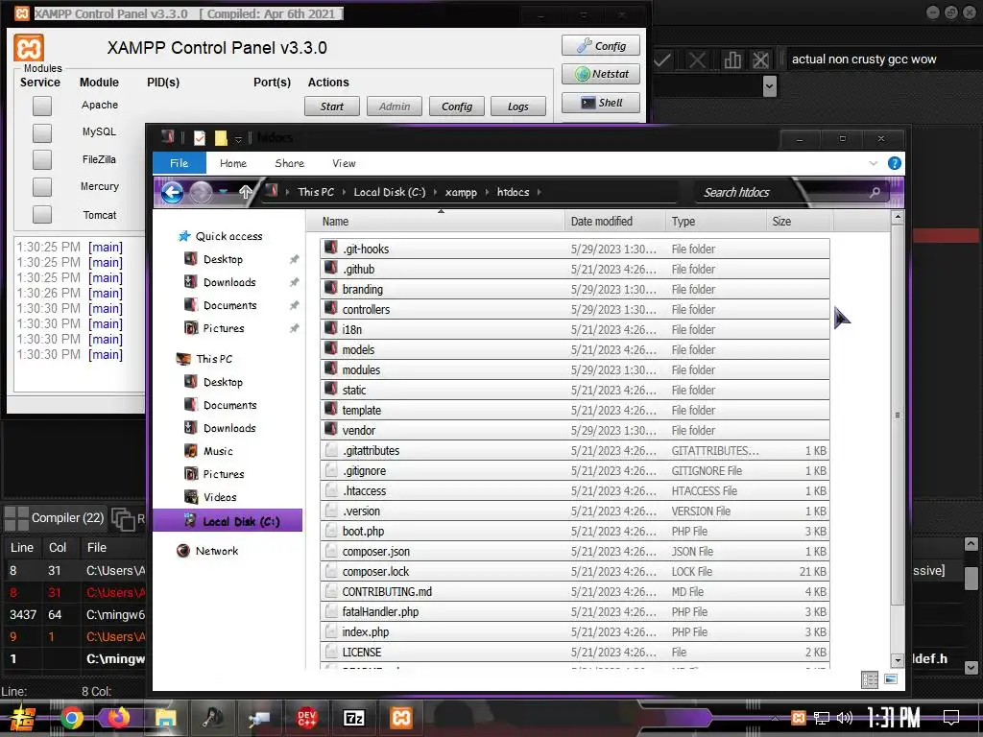
Task: Toggle the Tomcat service checkbox
Action: (42, 214)
